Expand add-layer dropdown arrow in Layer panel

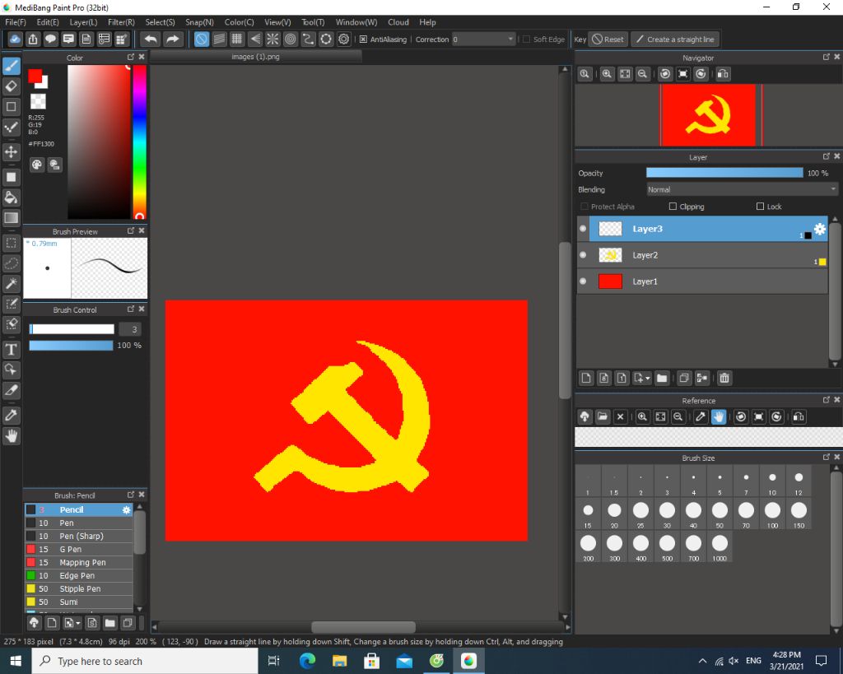point(648,379)
